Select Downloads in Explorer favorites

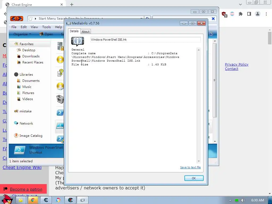coord(31,56)
